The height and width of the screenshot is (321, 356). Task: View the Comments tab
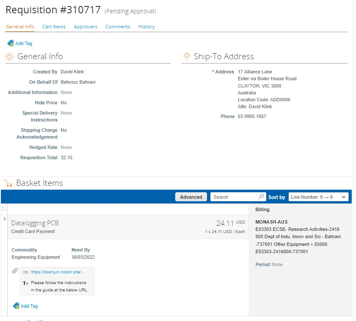[118, 27]
